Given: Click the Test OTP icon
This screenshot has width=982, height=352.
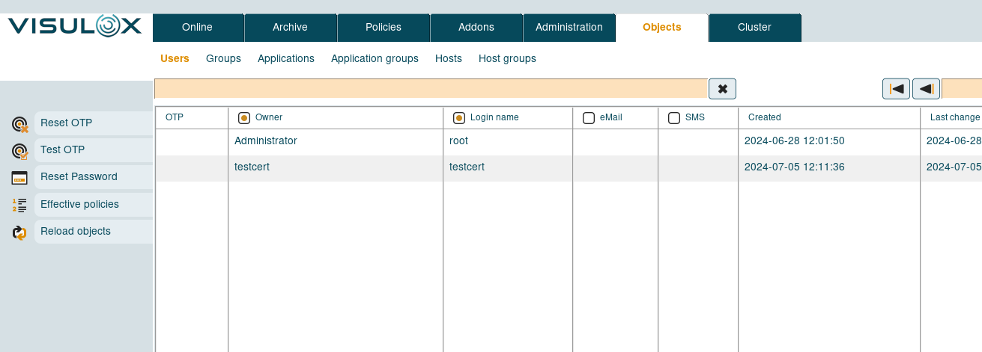Looking at the screenshot, I should click(x=20, y=151).
